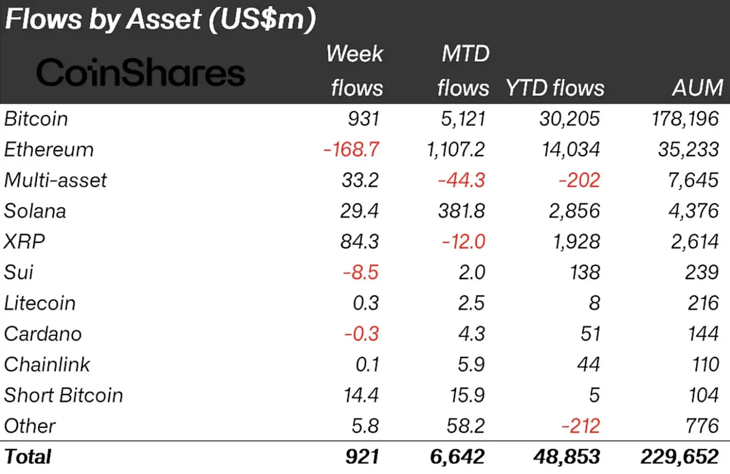Click Ethereum's red -168.7 weekly flow value

coord(351,150)
